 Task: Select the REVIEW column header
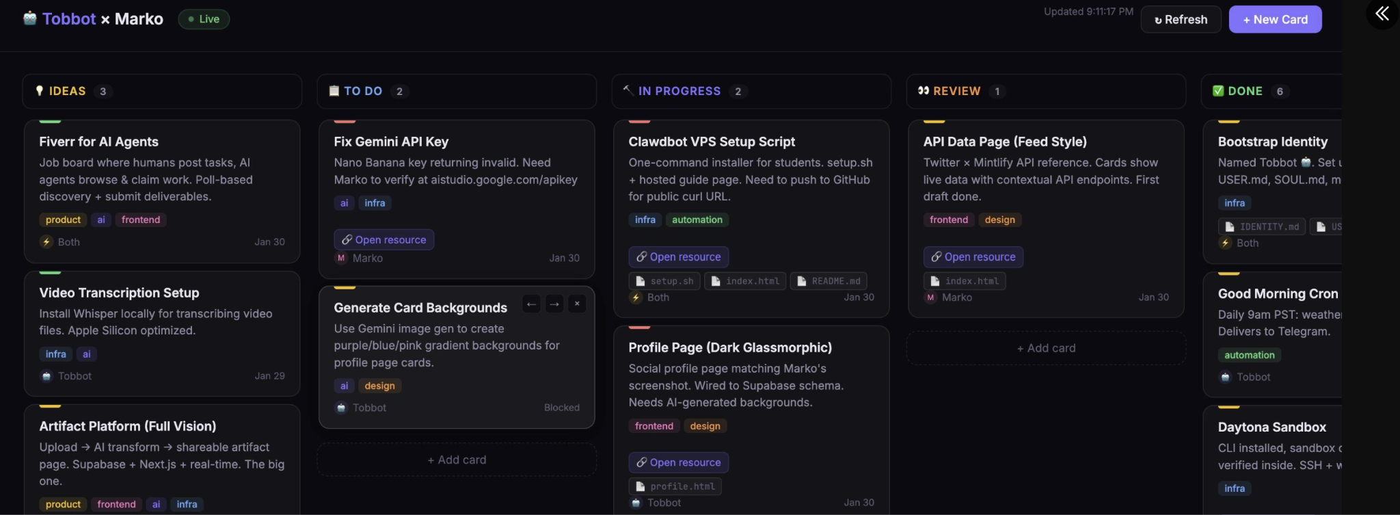pyautogui.click(x=1046, y=91)
